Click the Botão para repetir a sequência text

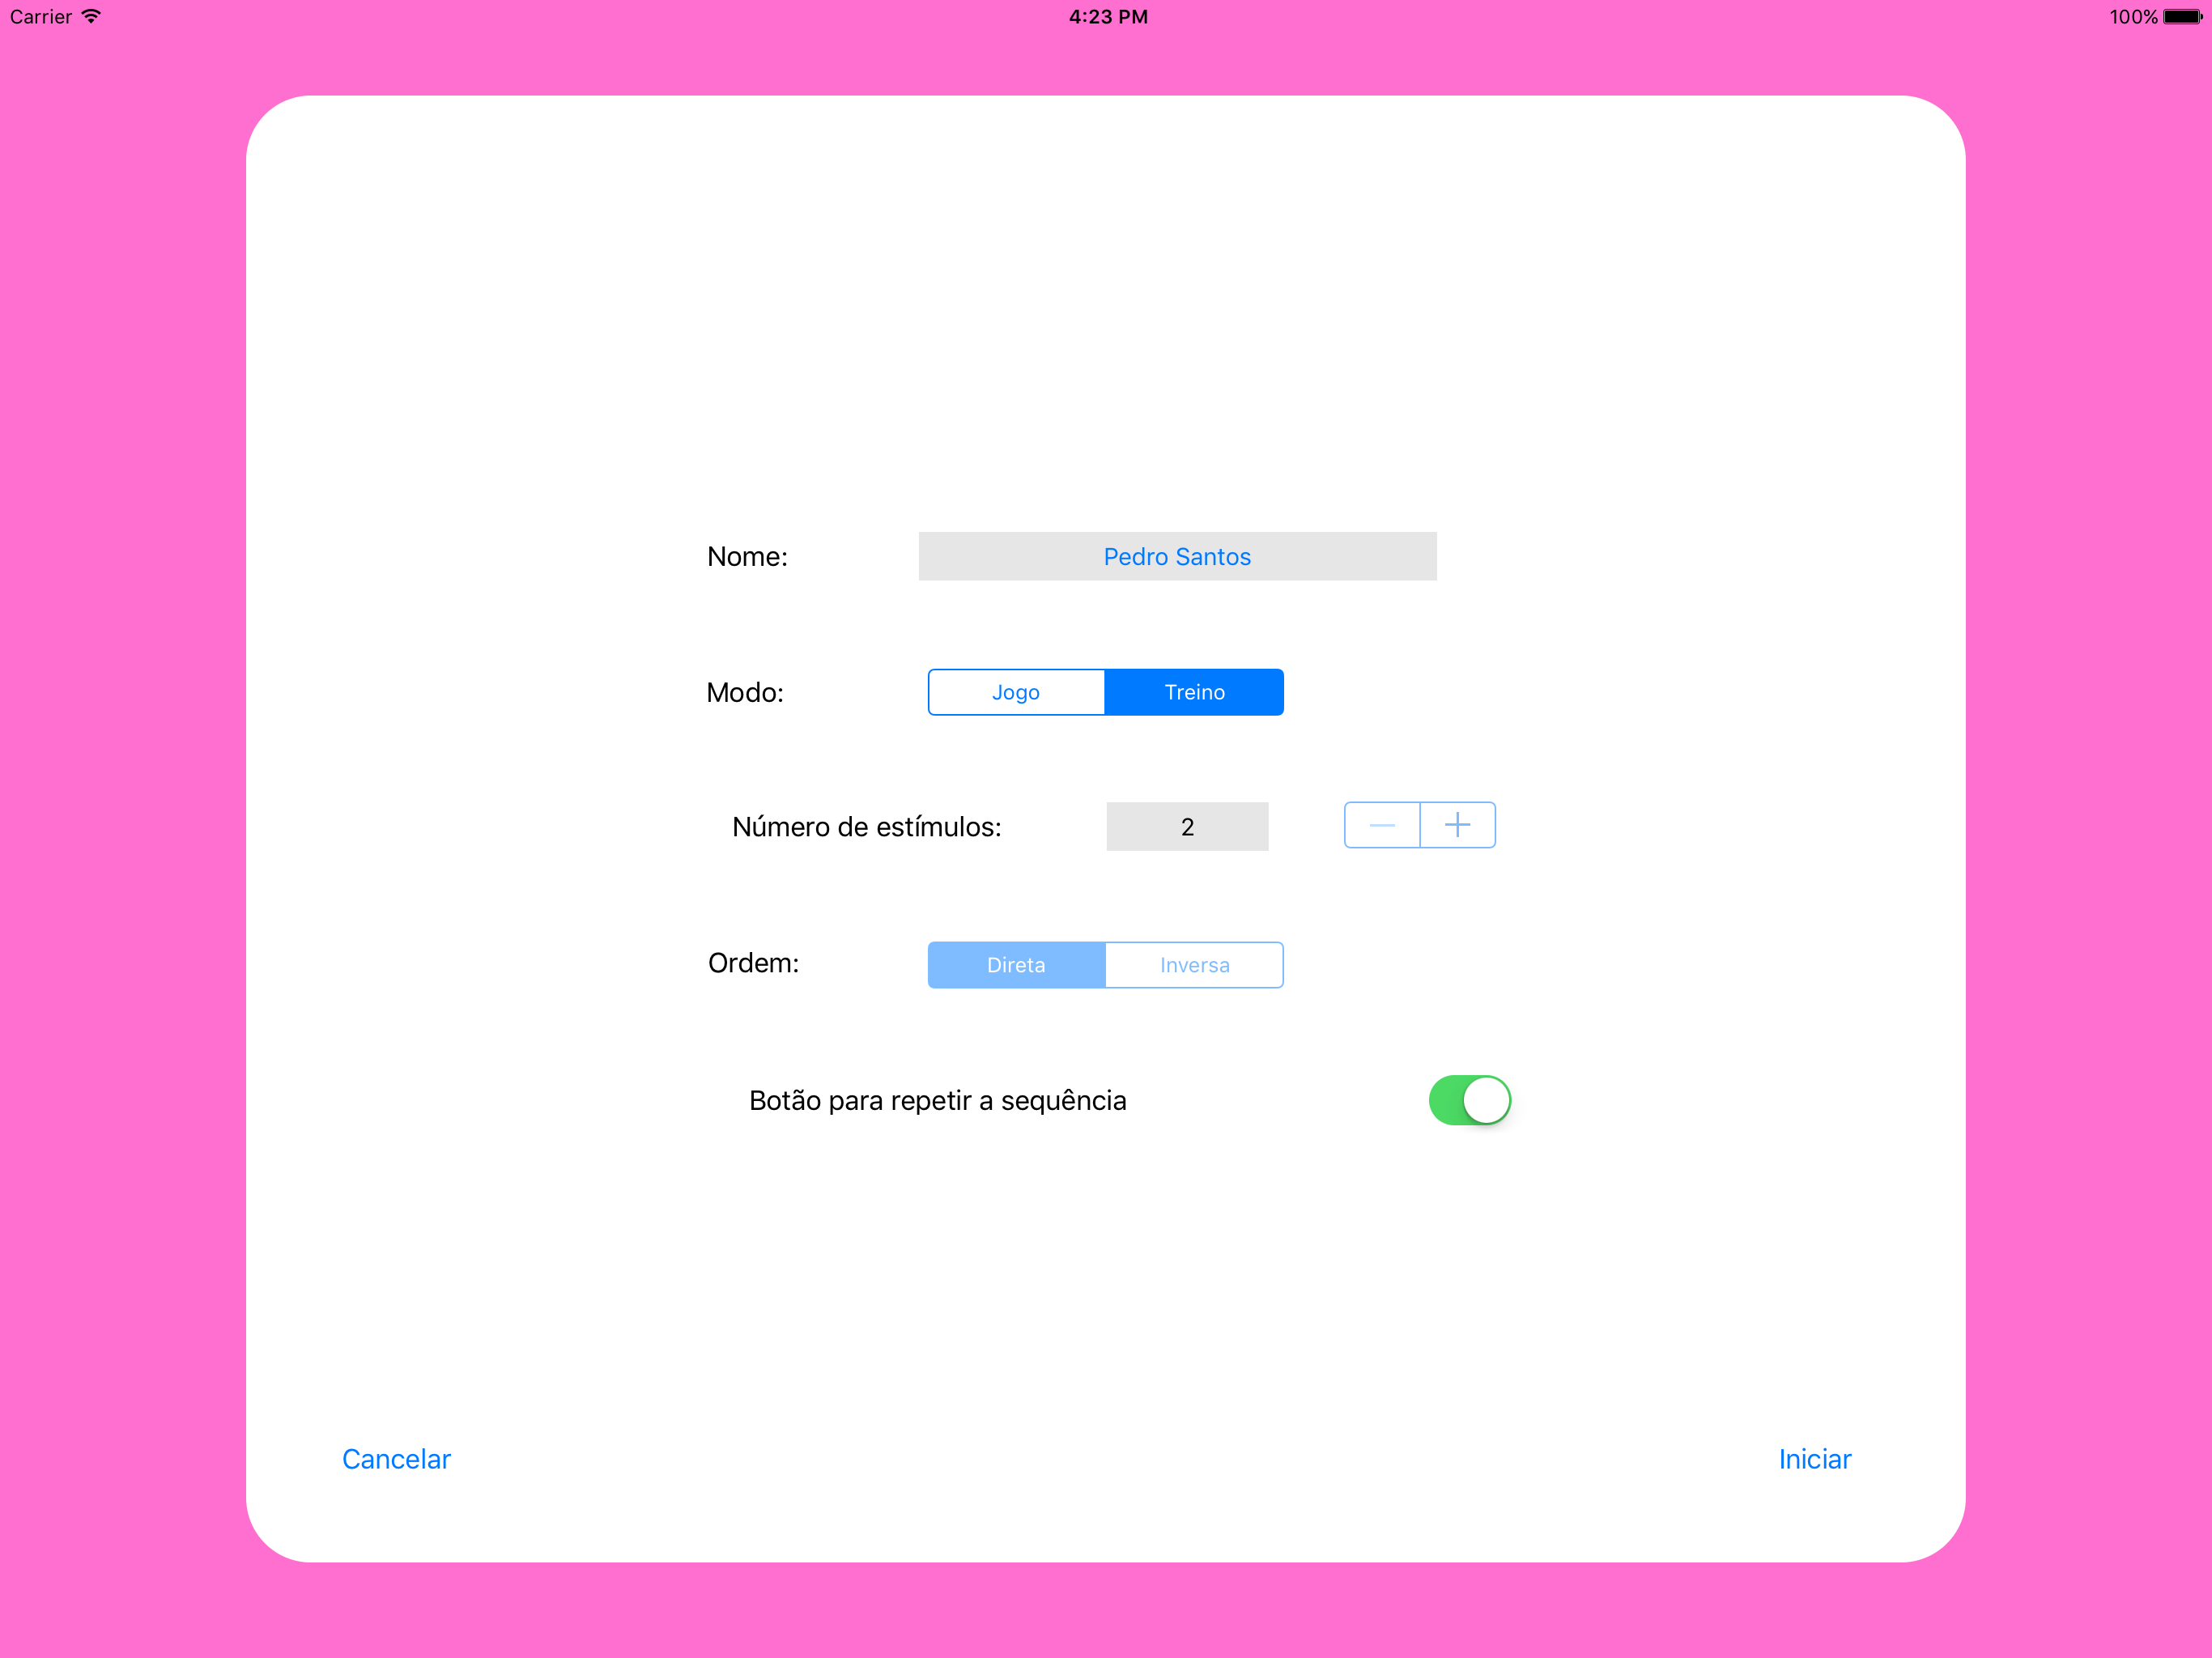coord(937,1100)
